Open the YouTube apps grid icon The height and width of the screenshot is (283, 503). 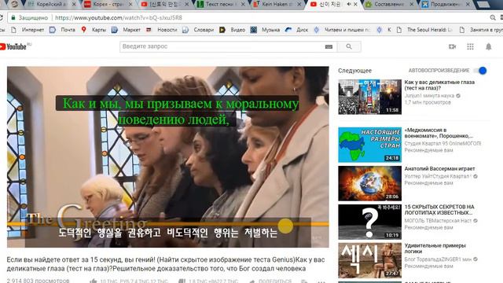[x=470, y=46]
